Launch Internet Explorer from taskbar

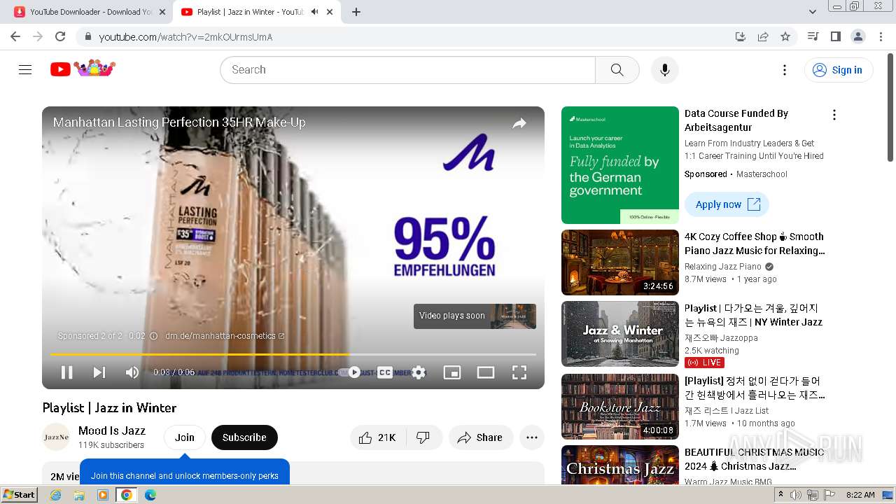tap(56, 495)
